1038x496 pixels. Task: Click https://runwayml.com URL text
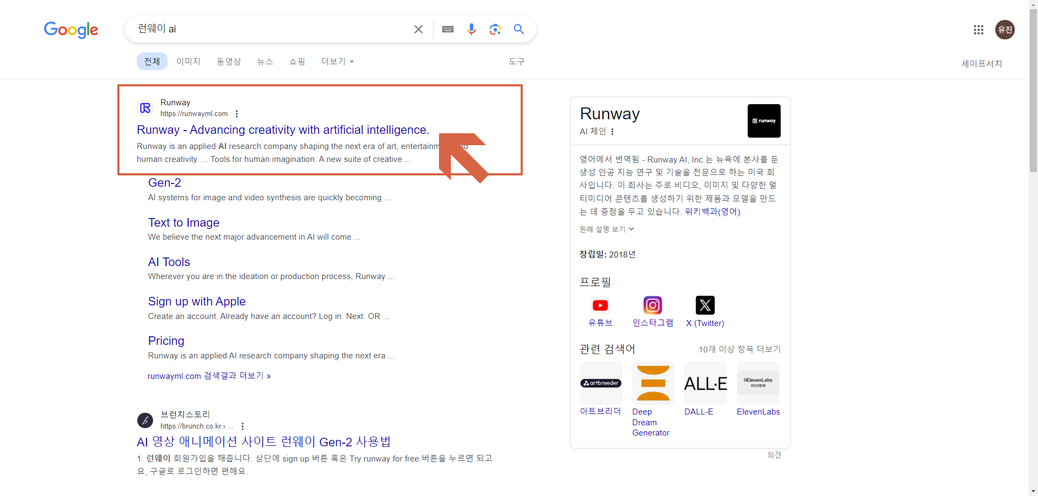[x=194, y=114]
